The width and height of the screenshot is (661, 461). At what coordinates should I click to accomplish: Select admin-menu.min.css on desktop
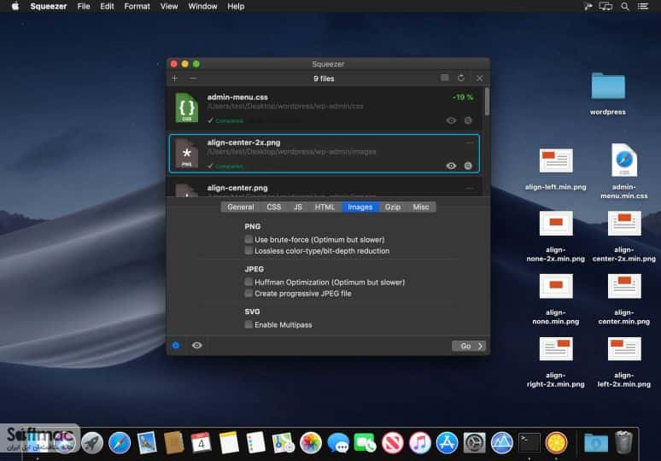point(624,160)
